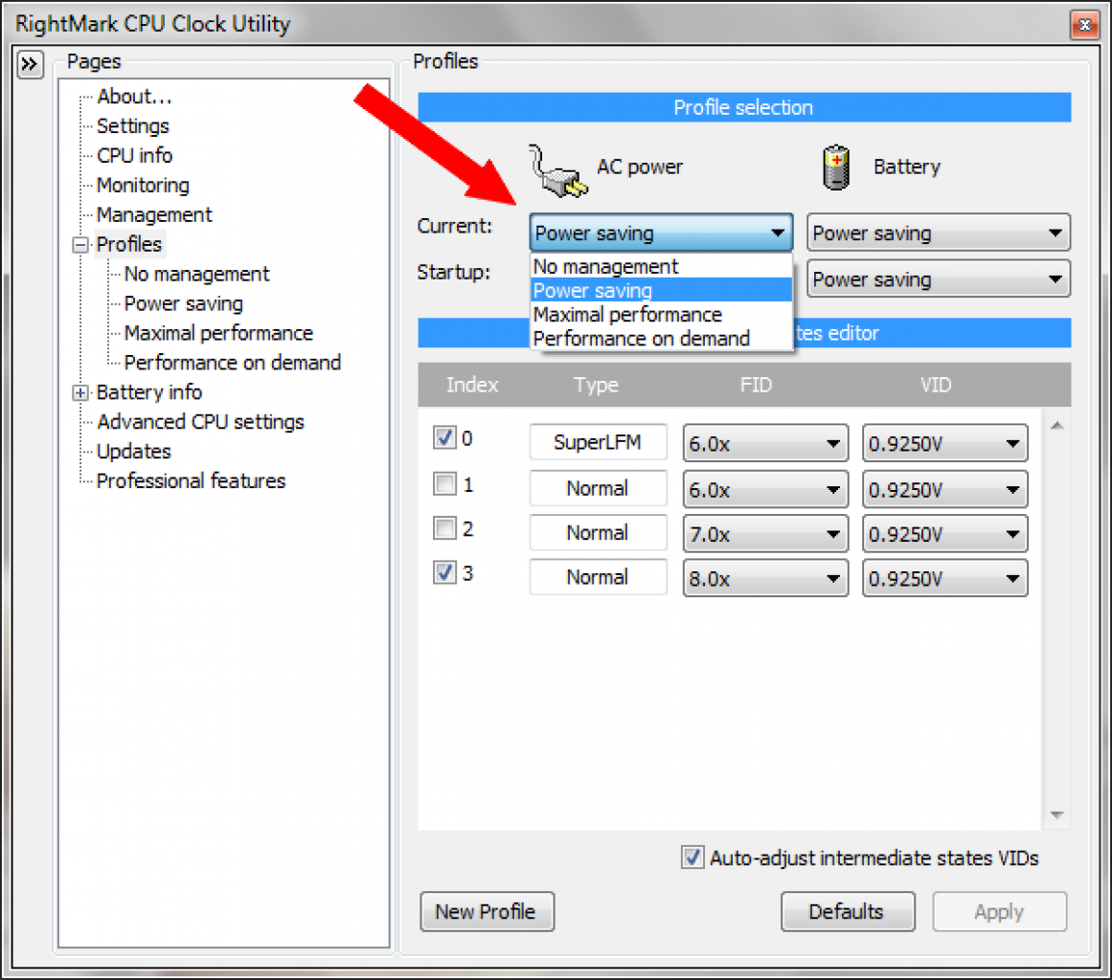Open VID dropdown for index 0
This screenshot has width=1112, height=980.
coord(944,444)
